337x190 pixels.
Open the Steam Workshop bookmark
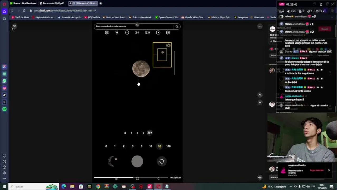click(x=70, y=17)
